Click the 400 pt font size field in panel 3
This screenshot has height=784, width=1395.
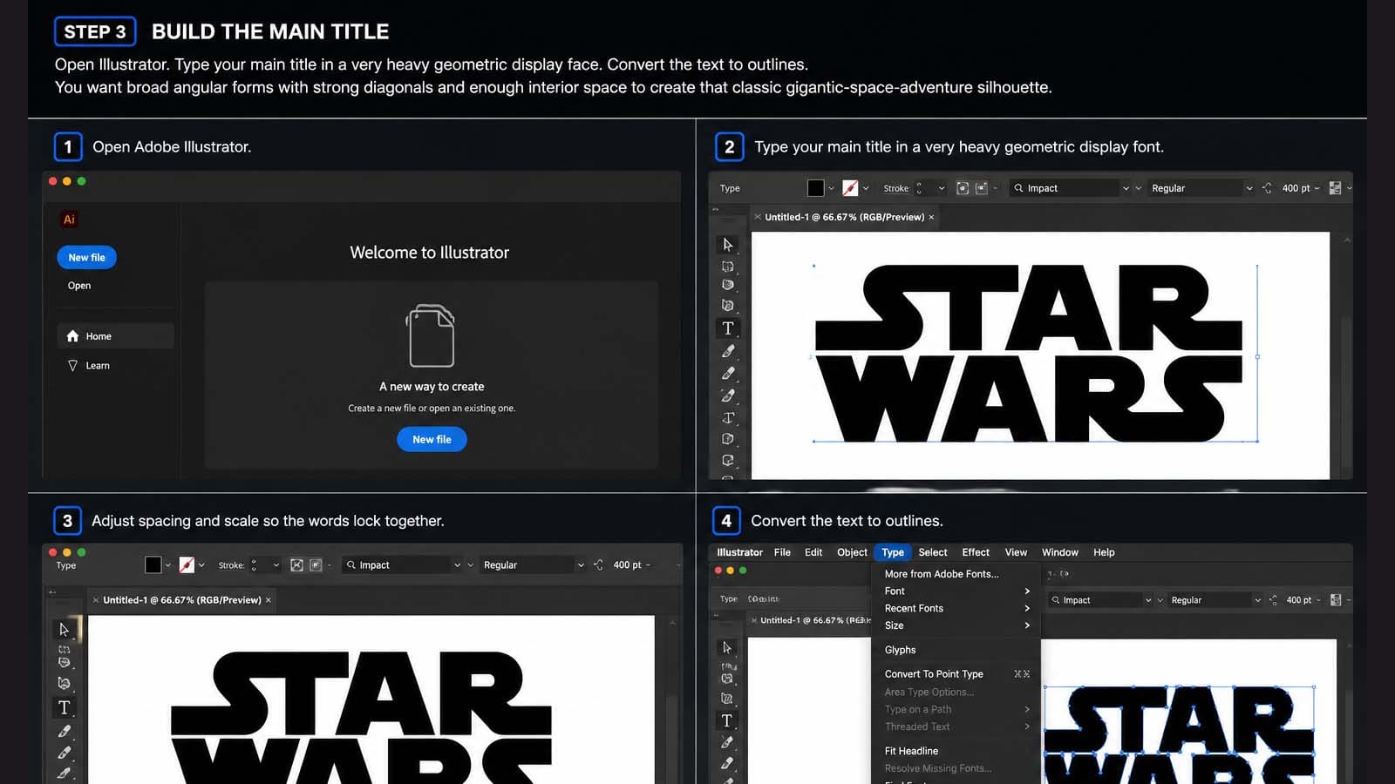point(627,565)
